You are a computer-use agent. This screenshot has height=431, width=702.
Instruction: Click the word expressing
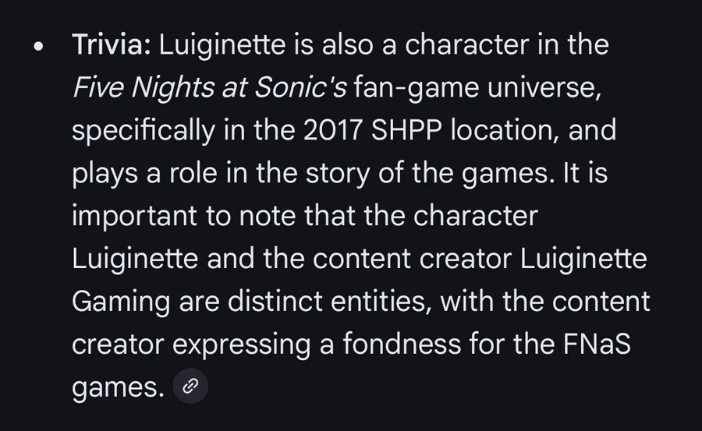click(241, 345)
